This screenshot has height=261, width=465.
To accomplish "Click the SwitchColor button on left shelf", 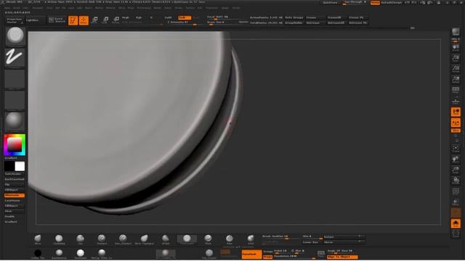I will pos(15,174).
